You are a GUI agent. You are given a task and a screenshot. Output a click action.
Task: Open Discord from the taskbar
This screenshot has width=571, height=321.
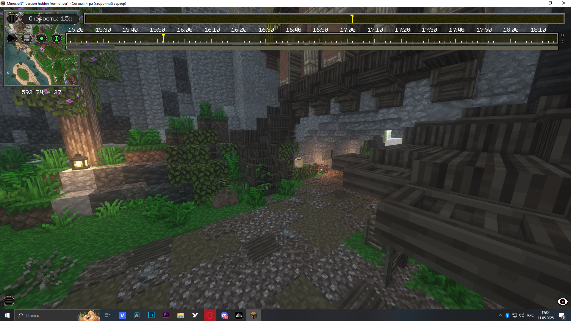[224, 315]
